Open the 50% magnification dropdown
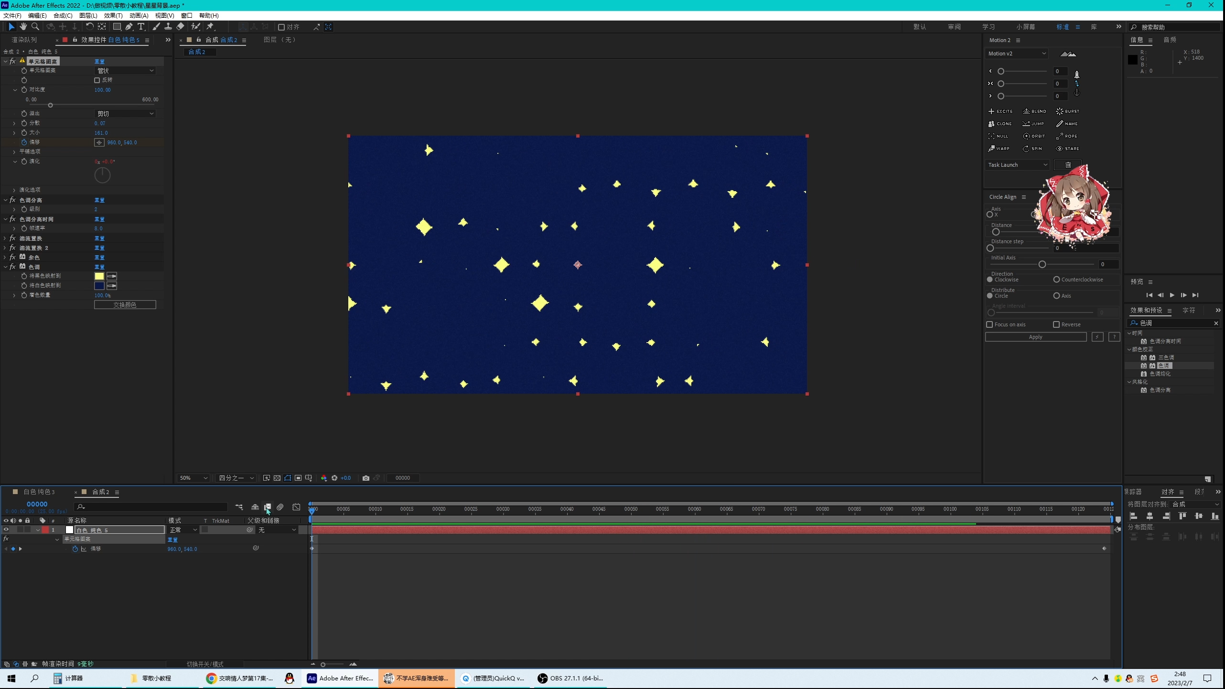The width and height of the screenshot is (1225, 689). pyautogui.click(x=193, y=478)
